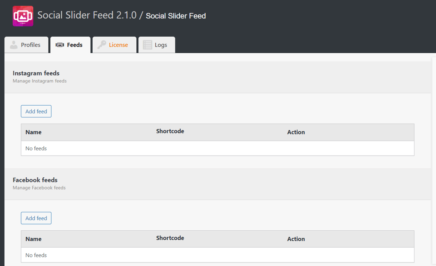Click the Social Slider Feed pink logo icon
The image size is (436, 266).
coord(23,15)
